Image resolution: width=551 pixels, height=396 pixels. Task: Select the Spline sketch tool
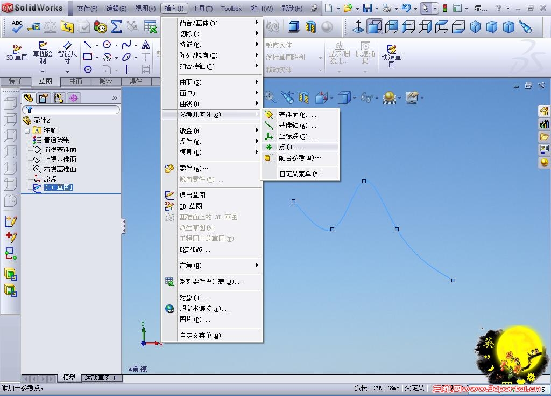click(126, 45)
